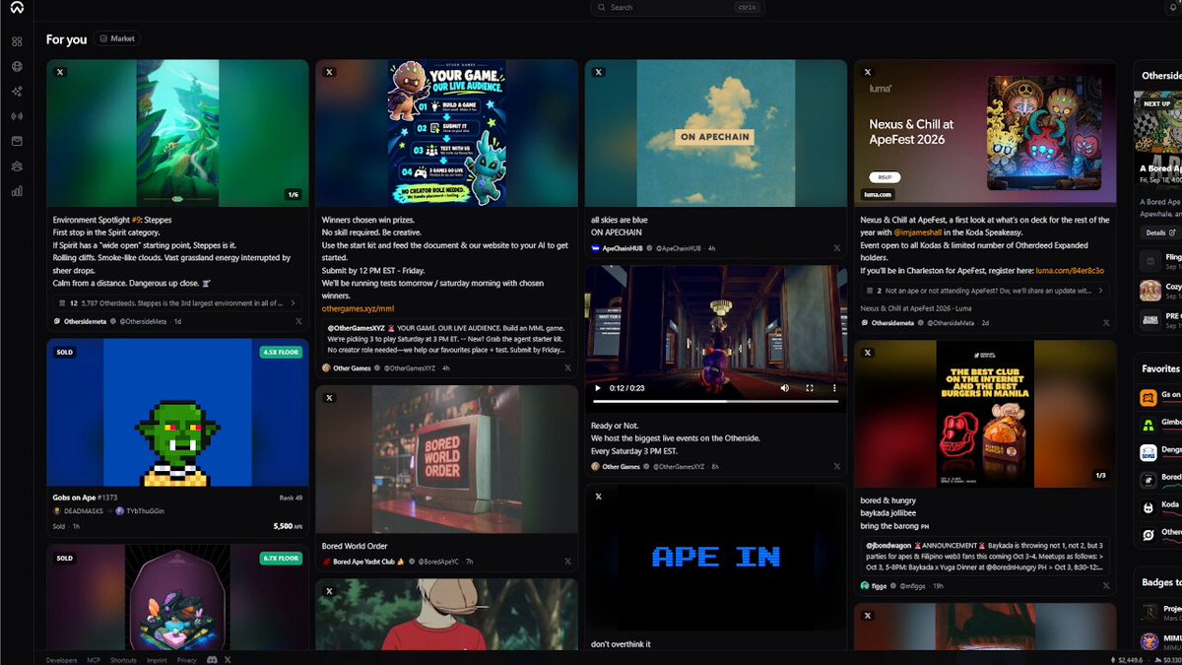Open the Shortcuts footer link
Viewport: 1182px width, 665px height.
124,660
